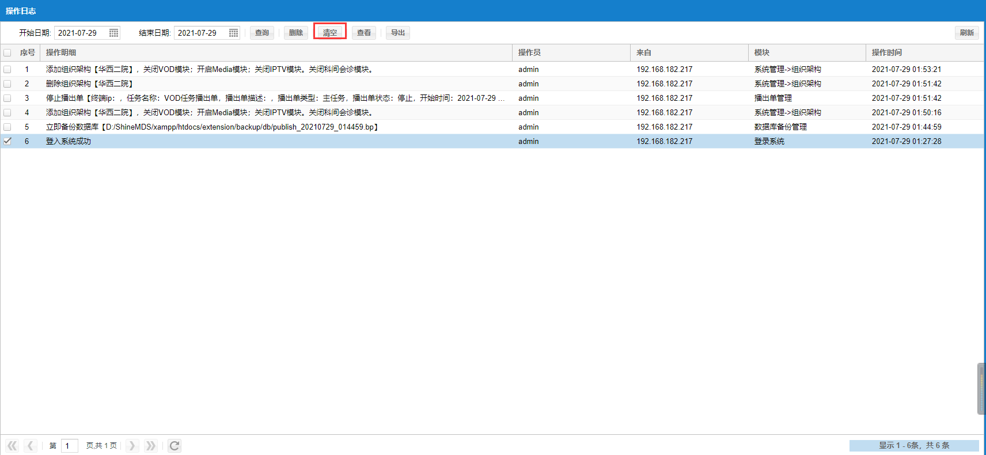This screenshot has width=986, height=455.
Task: Click module cell '登录系统'
Action: (x=769, y=141)
